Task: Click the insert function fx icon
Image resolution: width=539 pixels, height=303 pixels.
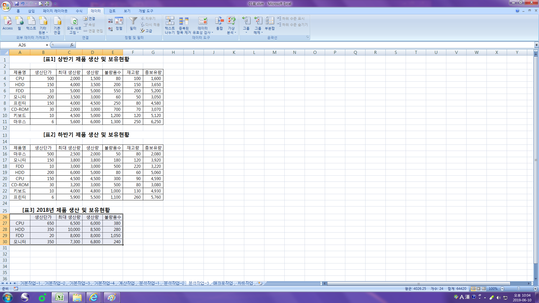Action: pyautogui.click(x=72, y=45)
